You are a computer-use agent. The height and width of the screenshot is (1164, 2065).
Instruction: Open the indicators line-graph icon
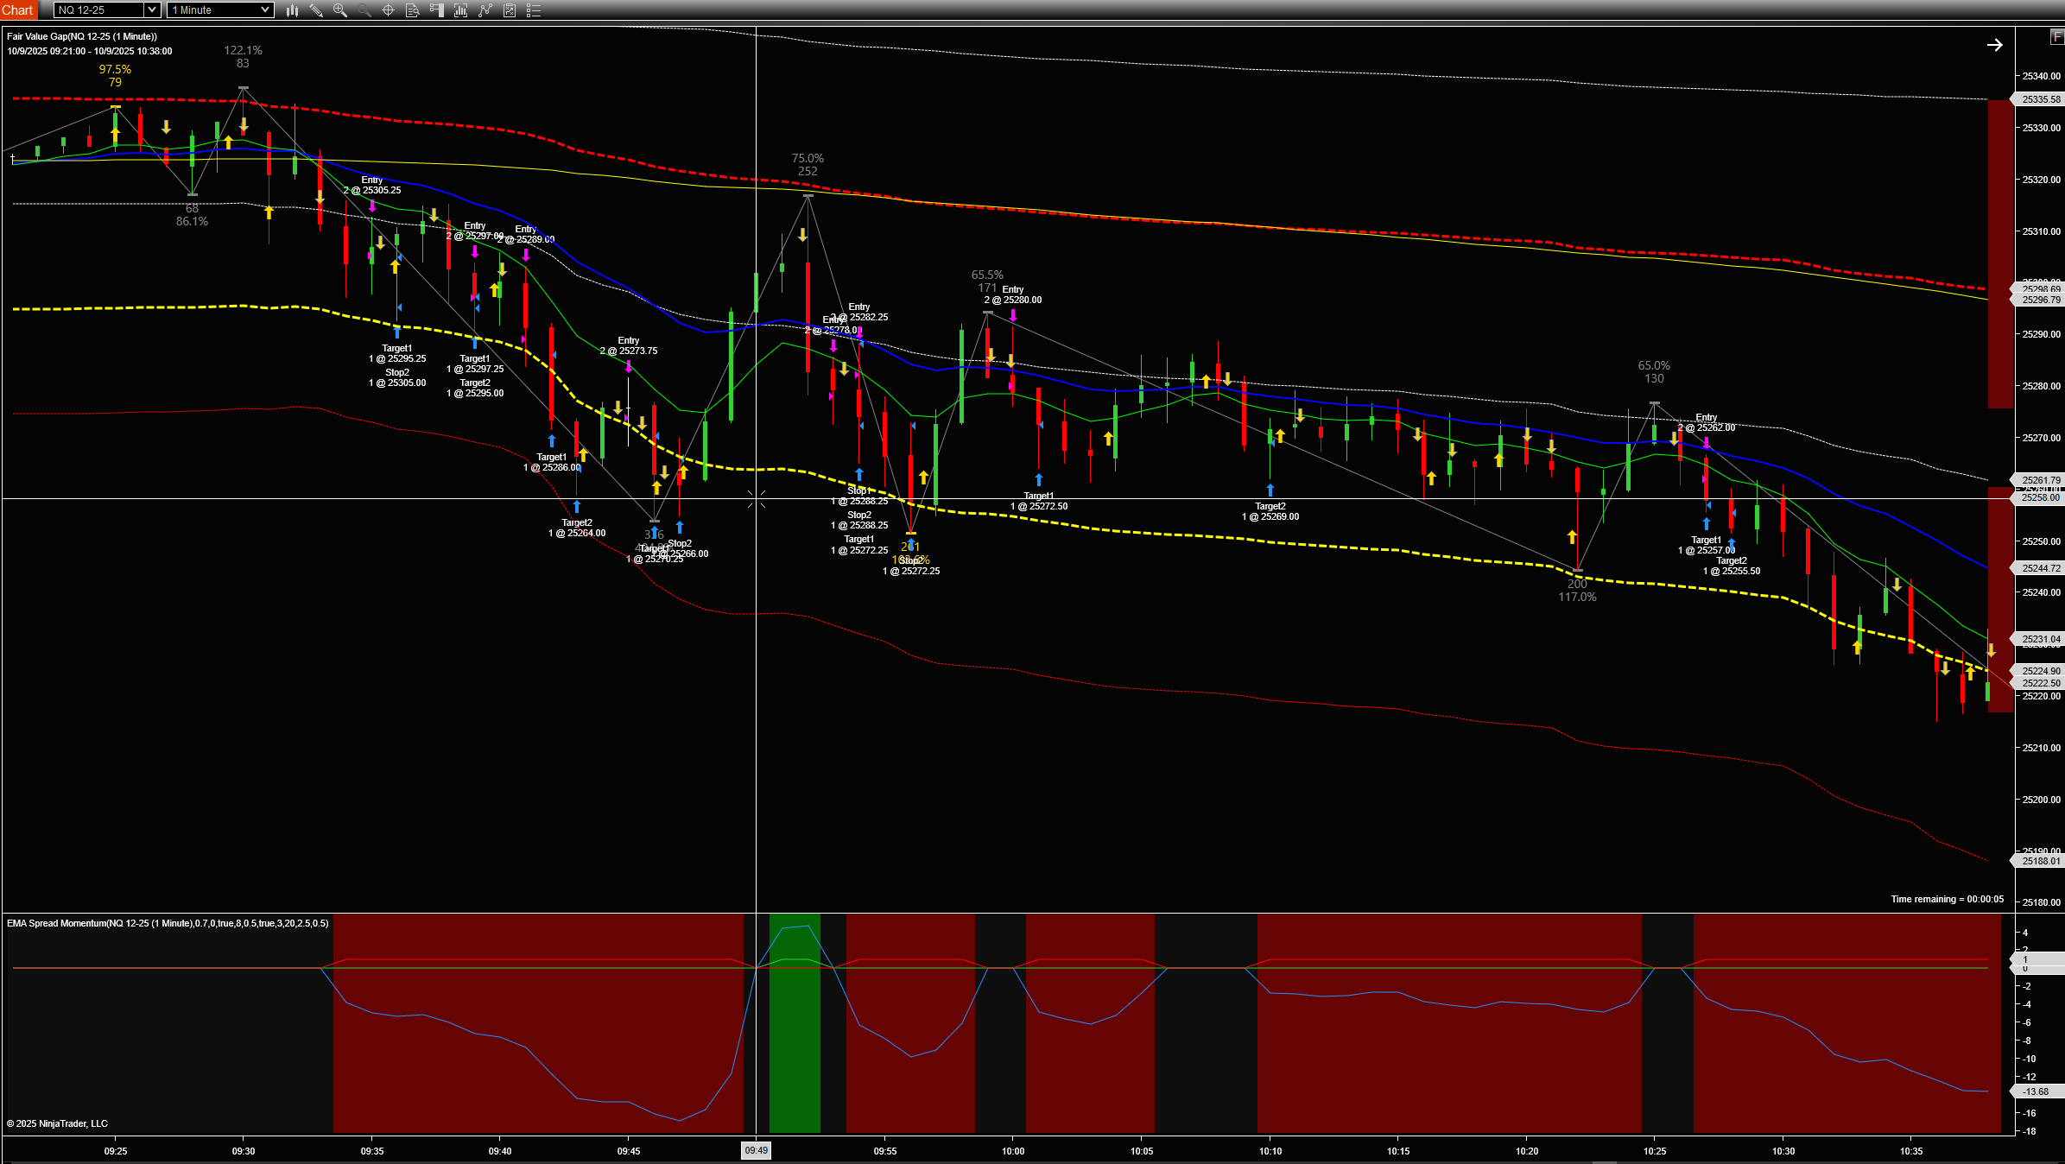485,10
